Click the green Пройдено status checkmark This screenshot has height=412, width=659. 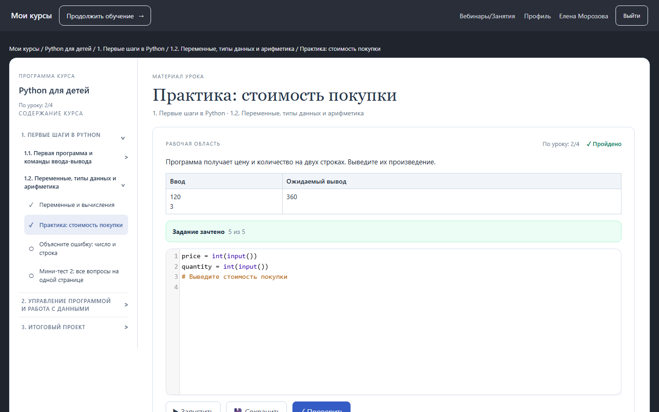point(589,144)
